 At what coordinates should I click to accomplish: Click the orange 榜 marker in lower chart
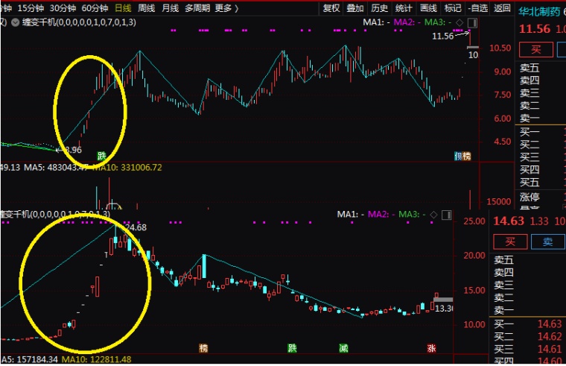pos(203,348)
